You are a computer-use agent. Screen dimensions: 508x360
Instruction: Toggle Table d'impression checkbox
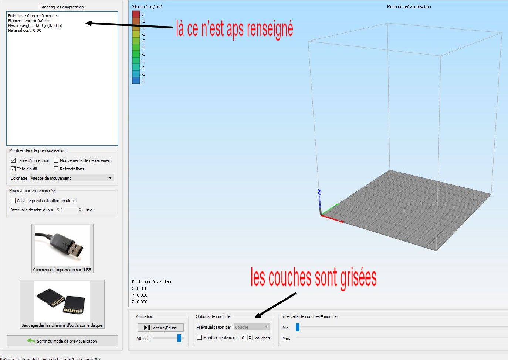13,160
